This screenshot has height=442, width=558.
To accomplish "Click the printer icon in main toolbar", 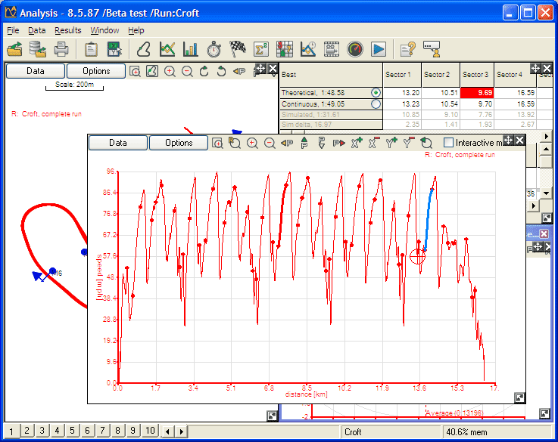I will pyautogui.click(x=61, y=50).
